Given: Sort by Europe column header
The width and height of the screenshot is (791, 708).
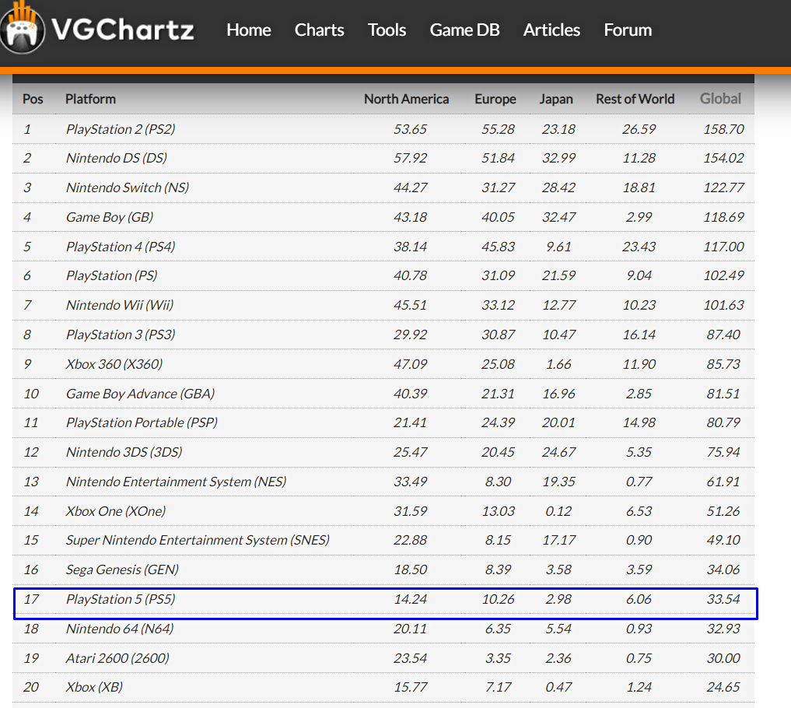Looking at the screenshot, I should pyautogui.click(x=495, y=99).
